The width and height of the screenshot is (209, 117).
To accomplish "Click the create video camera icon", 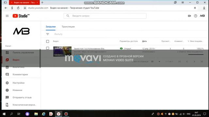I will click(x=189, y=16).
